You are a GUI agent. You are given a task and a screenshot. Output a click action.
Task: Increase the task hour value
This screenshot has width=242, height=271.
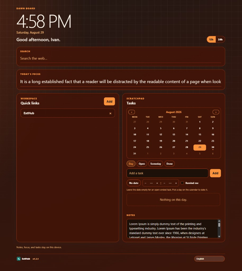(x=157, y=183)
